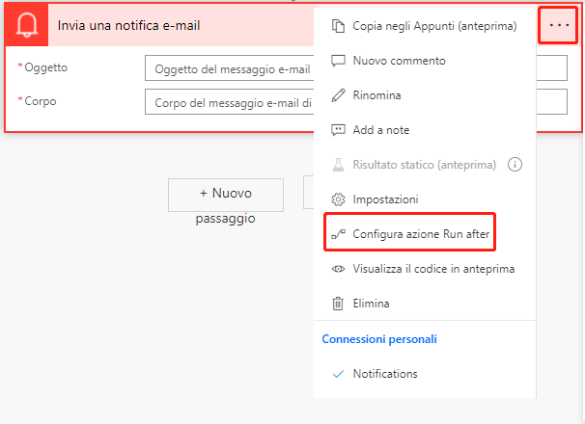Click the notification bell icon
585x424 pixels.
pyautogui.click(x=28, y=25)
